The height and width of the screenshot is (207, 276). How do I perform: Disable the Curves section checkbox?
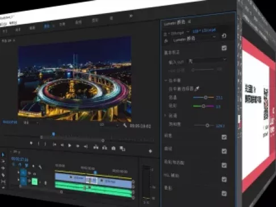tap(224, 151)
